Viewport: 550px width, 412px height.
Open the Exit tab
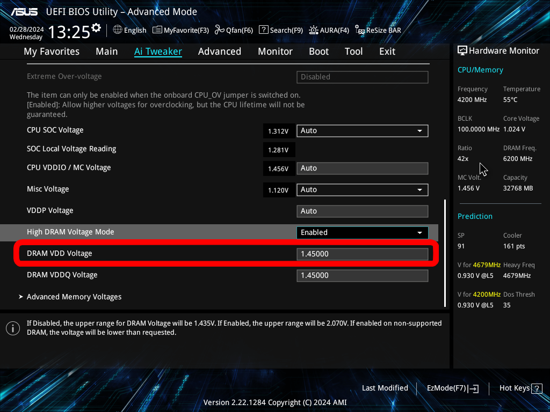[x=387, y=51]
